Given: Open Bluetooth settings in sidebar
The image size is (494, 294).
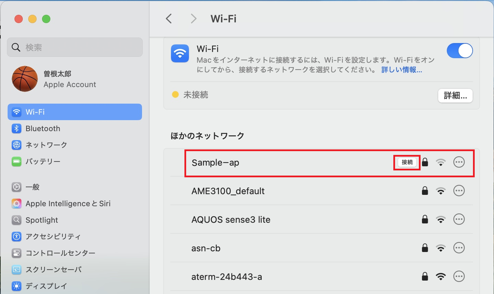Looking at the screenshot, I should (75, 128).
